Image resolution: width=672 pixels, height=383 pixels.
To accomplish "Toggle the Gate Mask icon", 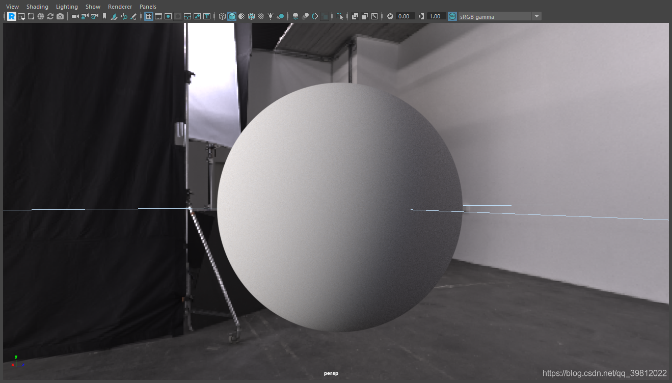I will [x=178, y=16].
